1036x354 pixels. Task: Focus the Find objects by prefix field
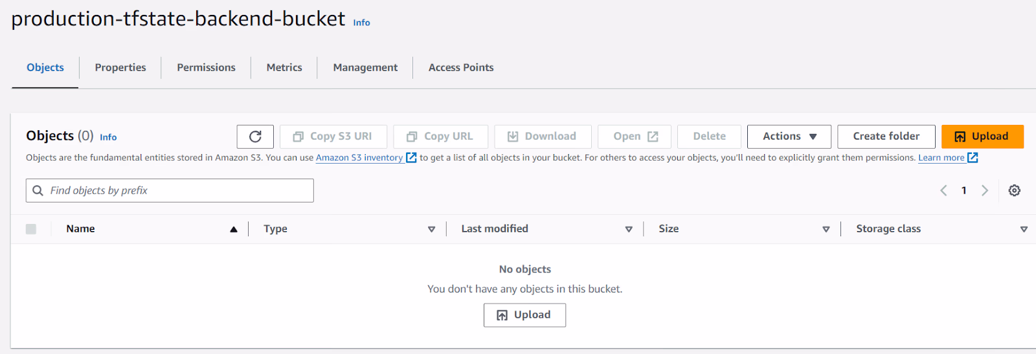pyautogui.click(x=170, y=190)
